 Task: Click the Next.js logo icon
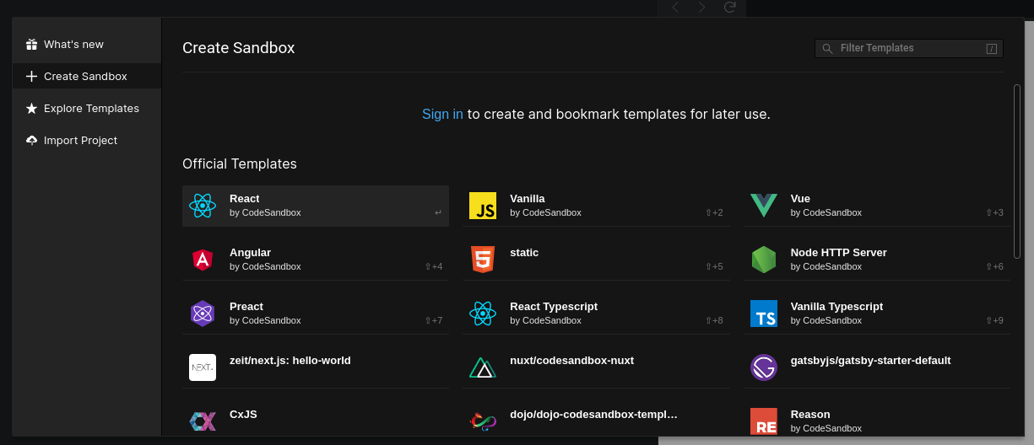[x=203, y=367]
